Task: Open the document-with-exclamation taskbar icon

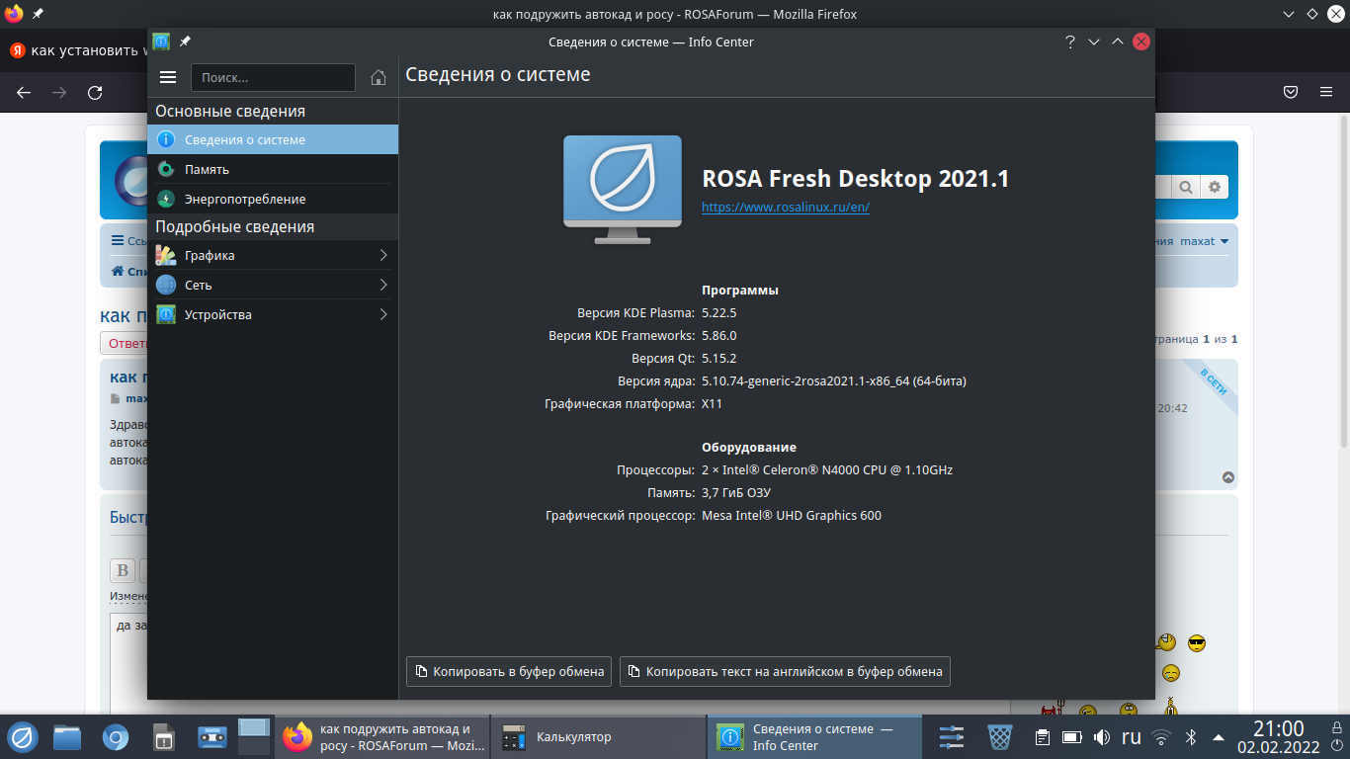Action: (x=164, y=737)
